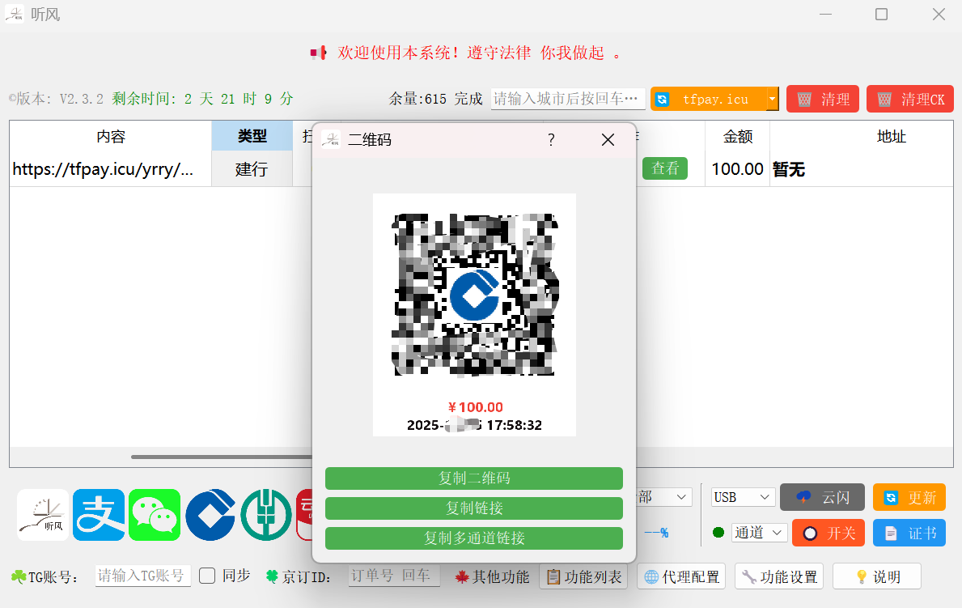Viewport: 962px width, 608px height.
Task: Click the green WeChat icon
Action: (x=155, y=515)
